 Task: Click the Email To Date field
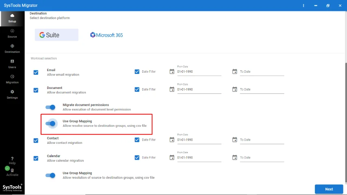pyautogui.click(x=262, y=72)
